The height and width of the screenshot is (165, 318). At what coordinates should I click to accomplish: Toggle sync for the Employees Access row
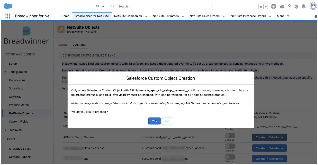coord(230,146)
